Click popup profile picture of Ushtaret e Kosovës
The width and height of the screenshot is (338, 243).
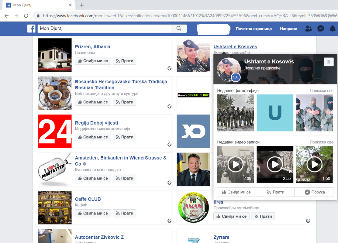click(x=229, y=70)
